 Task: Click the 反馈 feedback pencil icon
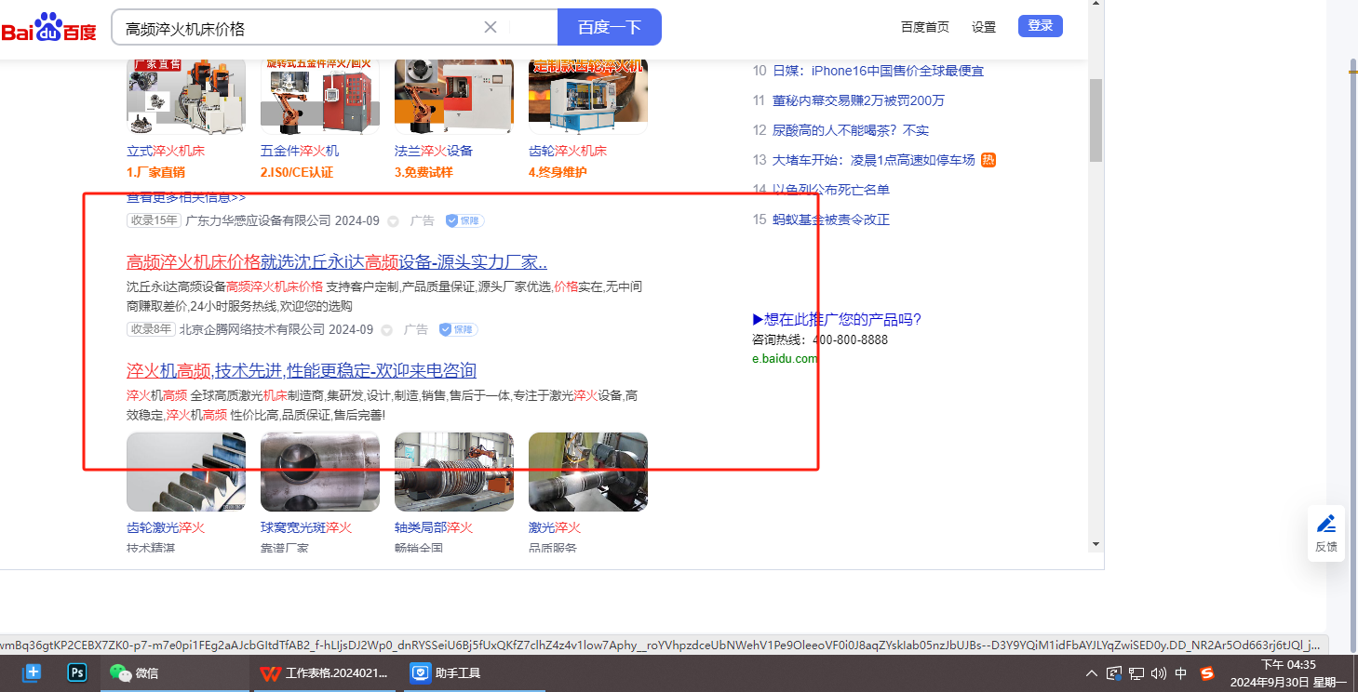1326,524
